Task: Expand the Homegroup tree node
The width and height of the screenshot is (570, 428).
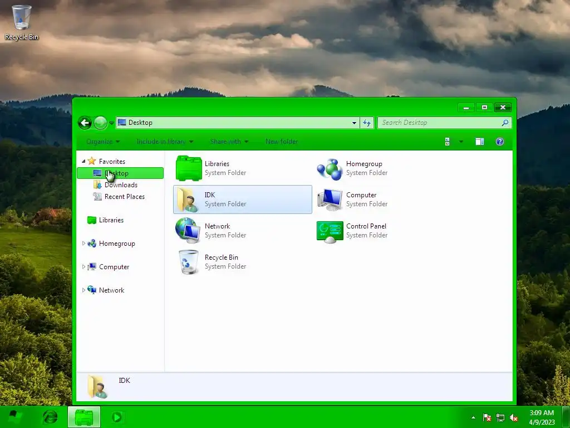Action: (83, 243)
